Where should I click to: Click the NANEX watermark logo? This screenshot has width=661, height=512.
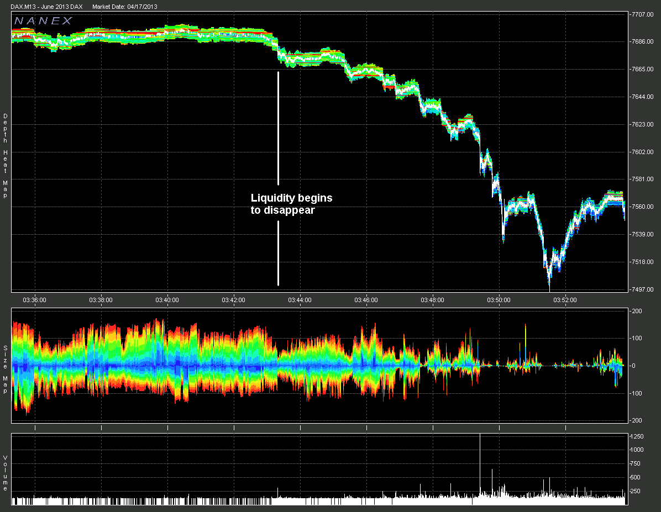(44, 21)
